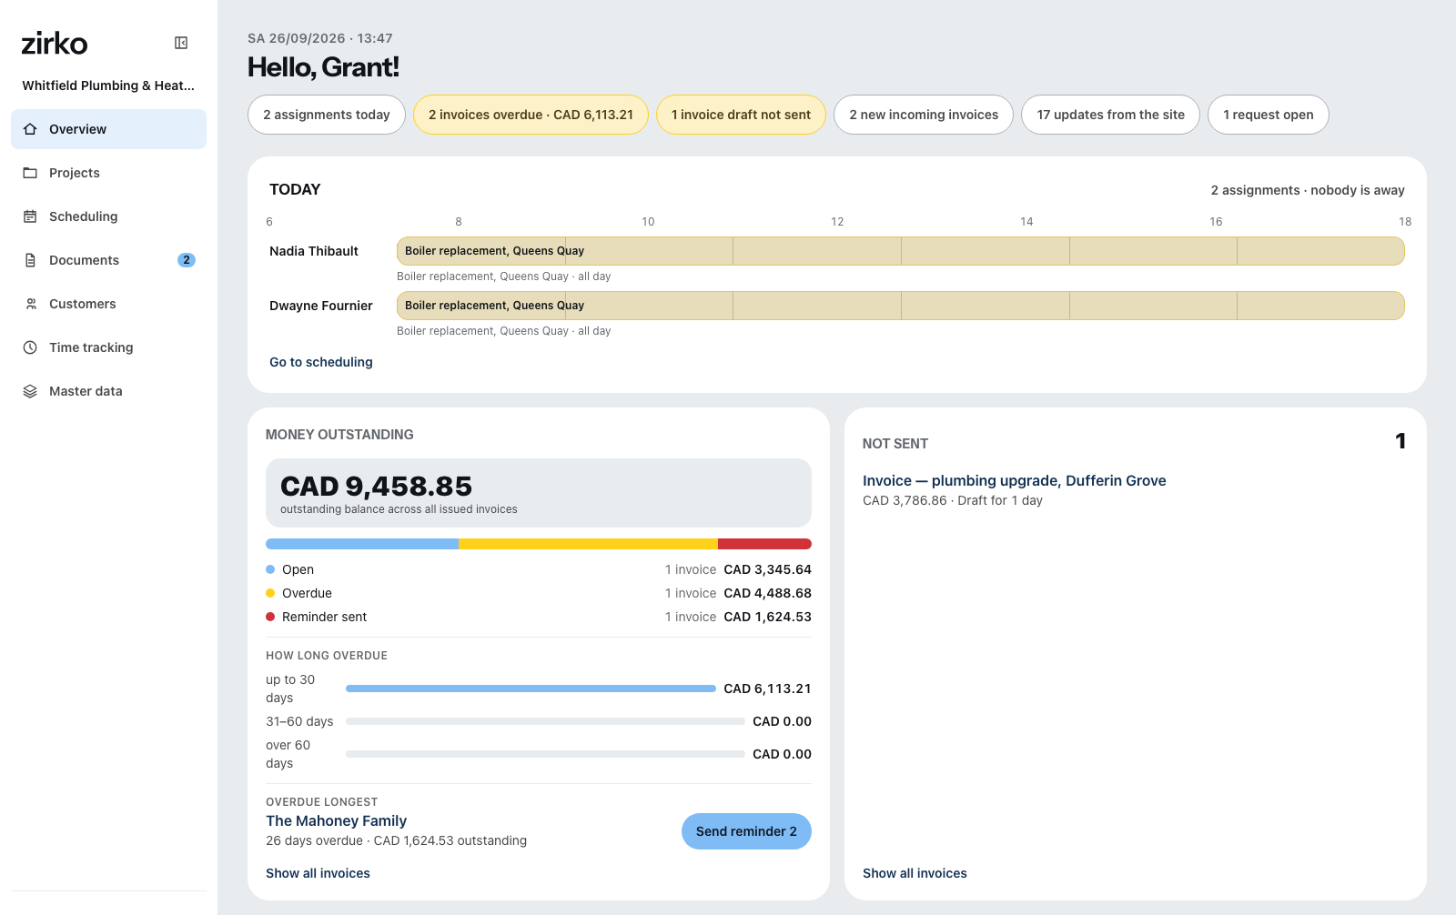Open the Projects section
Screen dimensions: 1456x915
click(x=108, y=173)
